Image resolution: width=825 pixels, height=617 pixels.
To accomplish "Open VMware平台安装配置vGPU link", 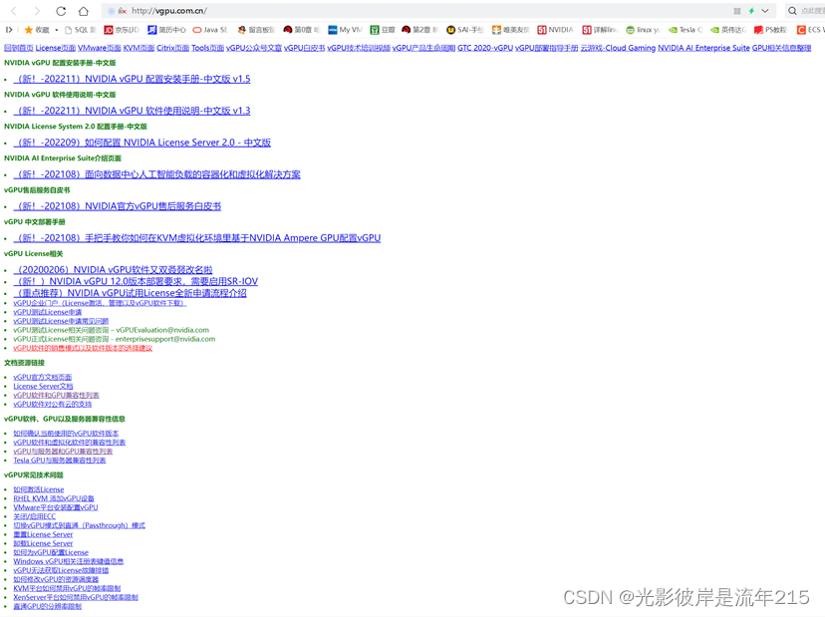I will point(55,507).
